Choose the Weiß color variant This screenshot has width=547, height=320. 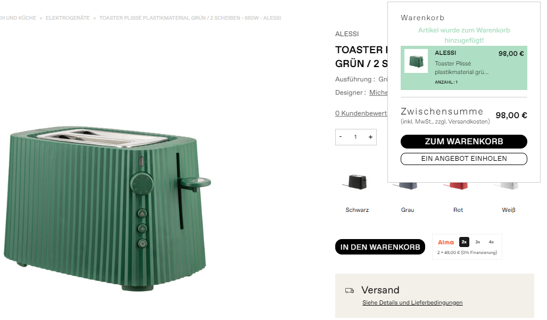coord(509,210)
